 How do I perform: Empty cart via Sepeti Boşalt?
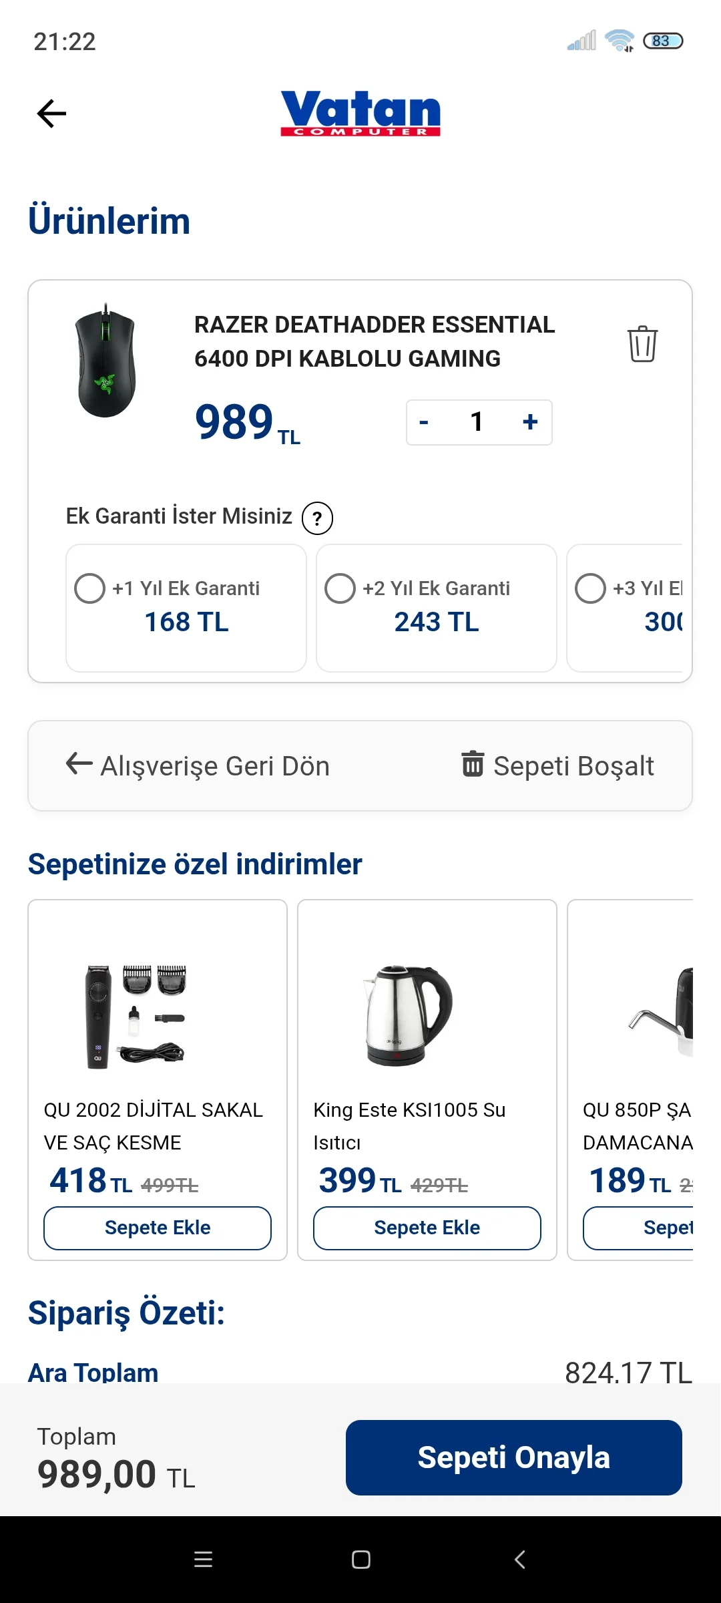click(558, 766)
